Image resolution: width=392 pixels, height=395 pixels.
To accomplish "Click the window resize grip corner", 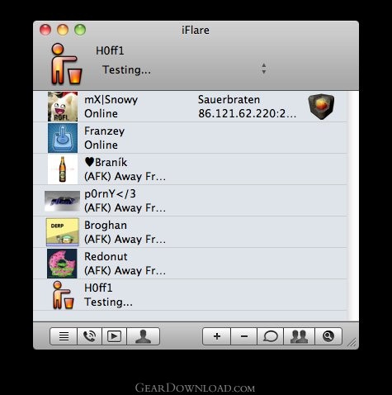I will (352, 342).
